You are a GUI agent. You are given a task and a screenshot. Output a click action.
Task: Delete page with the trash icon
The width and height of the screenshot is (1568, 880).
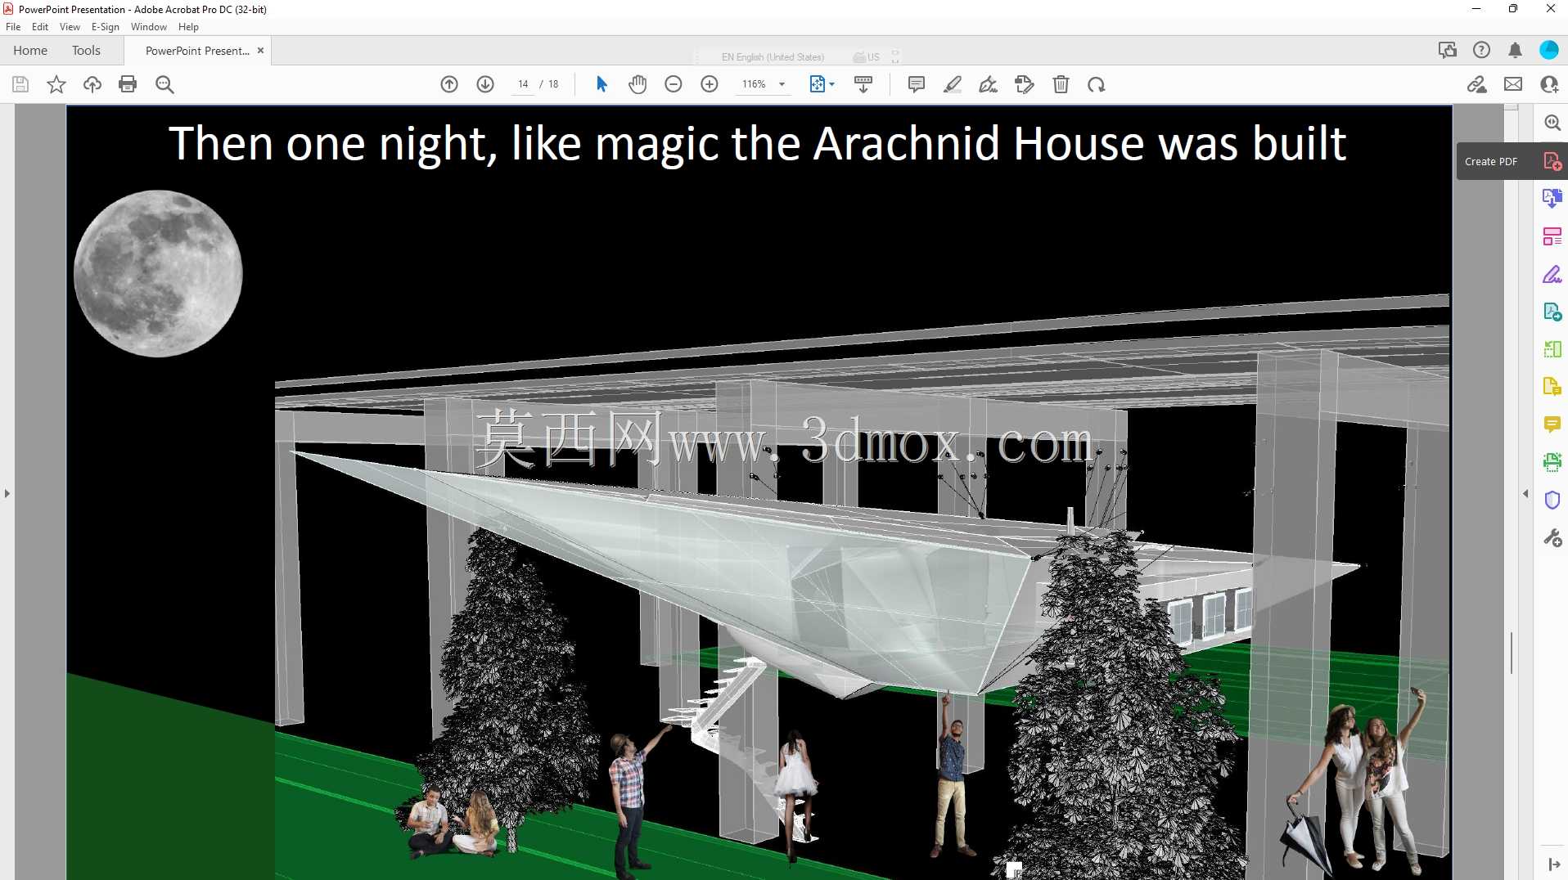coord(1061,84)
